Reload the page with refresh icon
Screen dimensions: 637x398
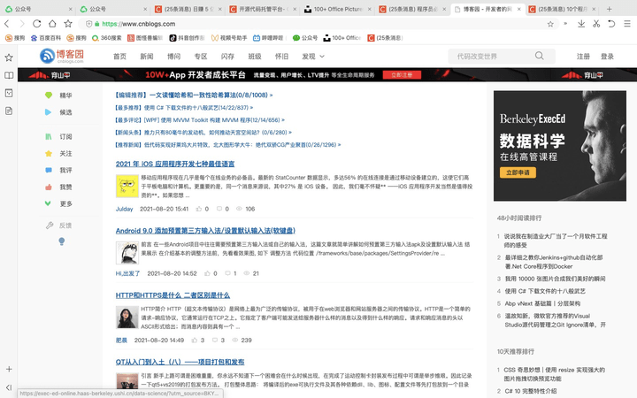coord(36,24)
